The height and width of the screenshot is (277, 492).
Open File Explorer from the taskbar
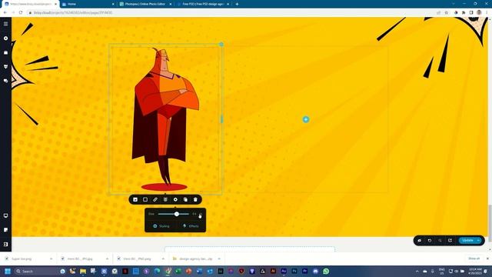pos(83,271)
